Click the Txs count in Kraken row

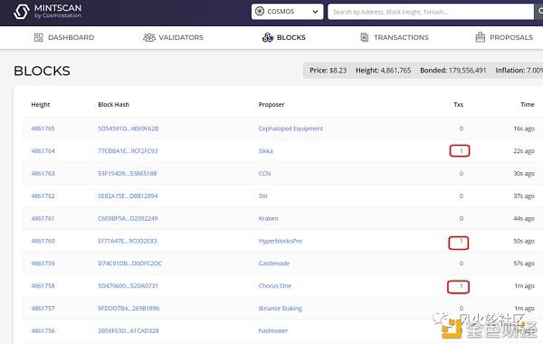coord(462,218)
